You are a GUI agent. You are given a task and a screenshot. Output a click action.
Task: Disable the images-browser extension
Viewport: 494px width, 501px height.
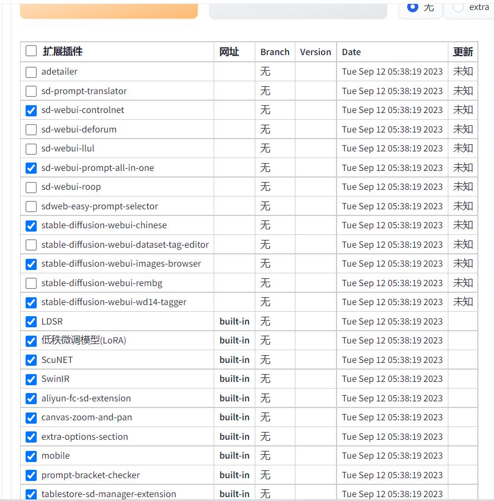31,264
